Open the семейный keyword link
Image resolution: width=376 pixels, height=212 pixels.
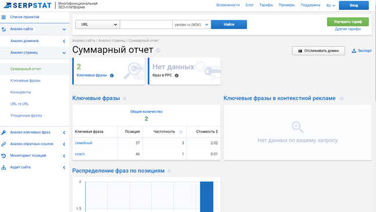(x=83, y=143)
